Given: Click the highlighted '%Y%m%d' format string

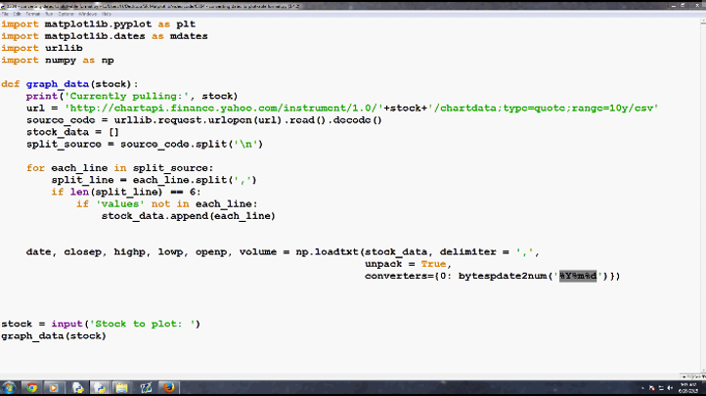Looking at the screenshot, I should pyautogui.click(x=578, y=276).
